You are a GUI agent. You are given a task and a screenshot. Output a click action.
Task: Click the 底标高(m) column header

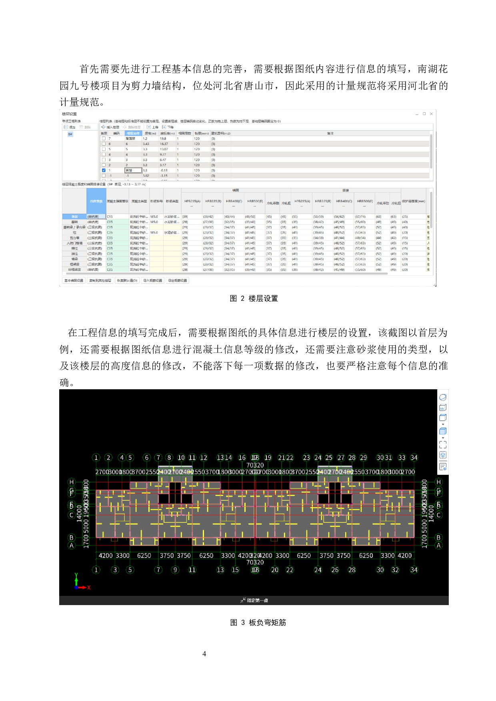point(168,133)
